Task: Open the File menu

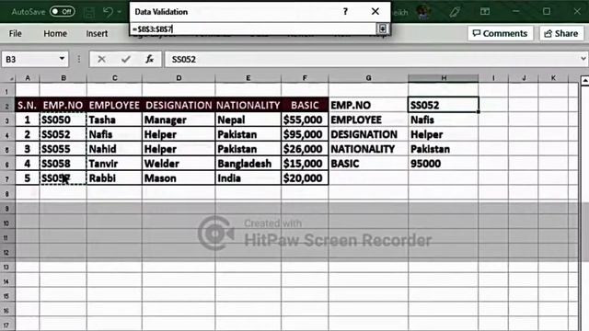Action: [x=15, y=33]
